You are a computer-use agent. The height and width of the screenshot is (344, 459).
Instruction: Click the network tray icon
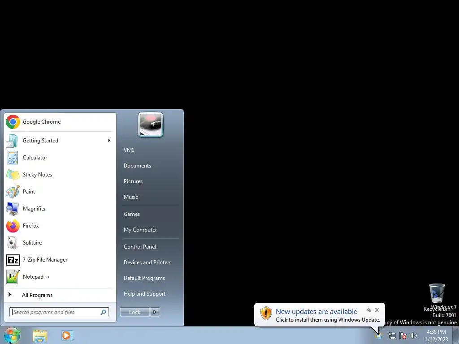coord(392,335)
